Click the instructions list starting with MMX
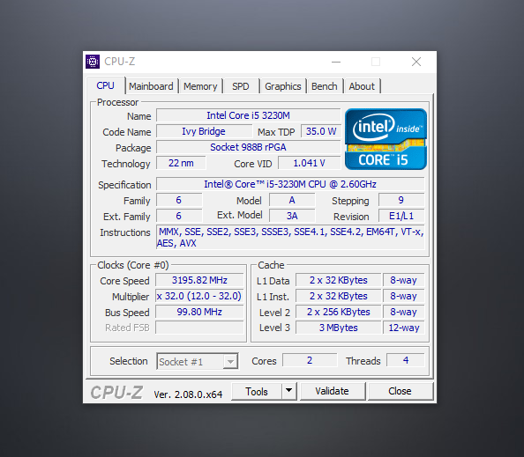Image resolution: width=524 pixels, height=457 pixels. pyautogui.click(x=290, y=237)
